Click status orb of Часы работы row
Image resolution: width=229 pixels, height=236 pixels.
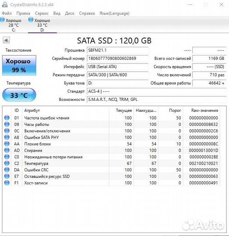coord(7,124)
